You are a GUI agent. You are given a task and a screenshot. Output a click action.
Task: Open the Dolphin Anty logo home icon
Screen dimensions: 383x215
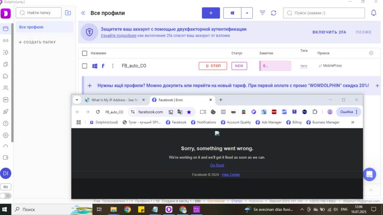6,13
